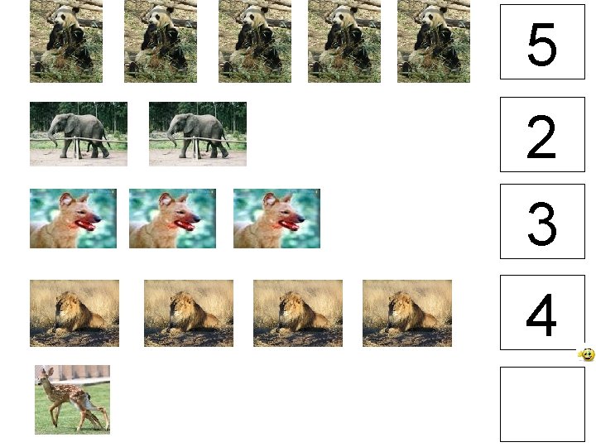Viewport: 596px width, 447px height.
Task: Click the small yellow smiley icon
Action: coord(587,355)
